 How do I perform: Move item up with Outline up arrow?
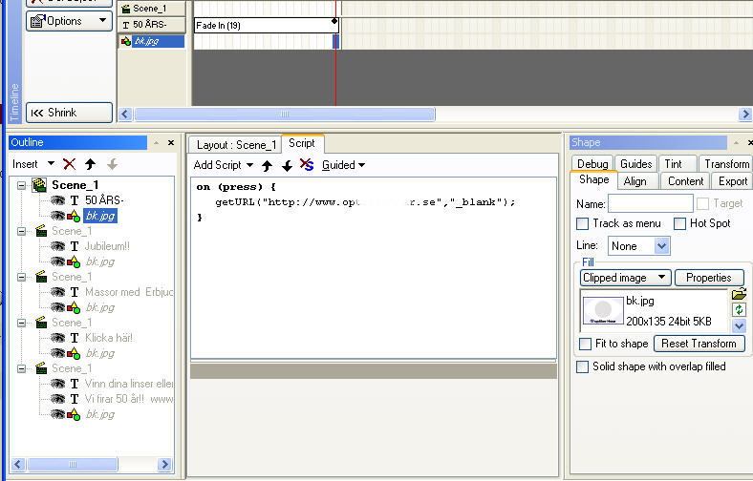90,164
